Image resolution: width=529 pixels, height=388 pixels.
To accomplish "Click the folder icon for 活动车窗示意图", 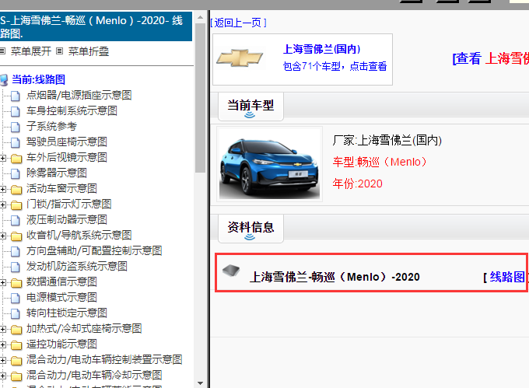I will coord(16,189).
